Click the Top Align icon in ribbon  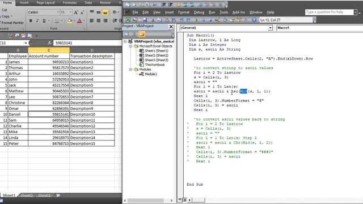92,12
